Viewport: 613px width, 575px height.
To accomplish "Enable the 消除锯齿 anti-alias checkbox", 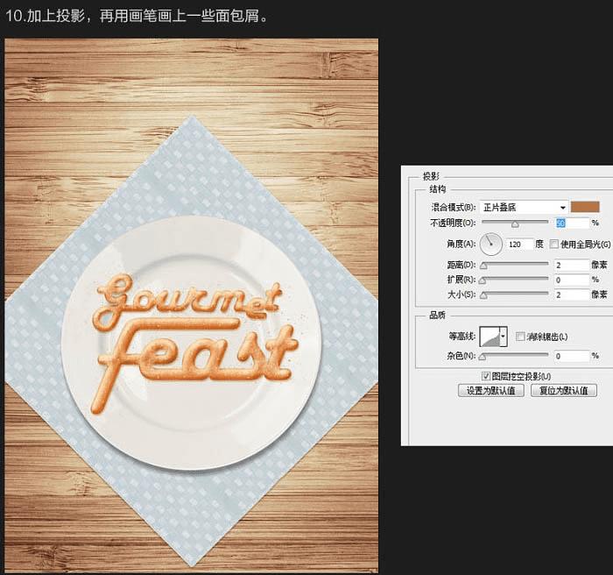I will pos(520,337).
